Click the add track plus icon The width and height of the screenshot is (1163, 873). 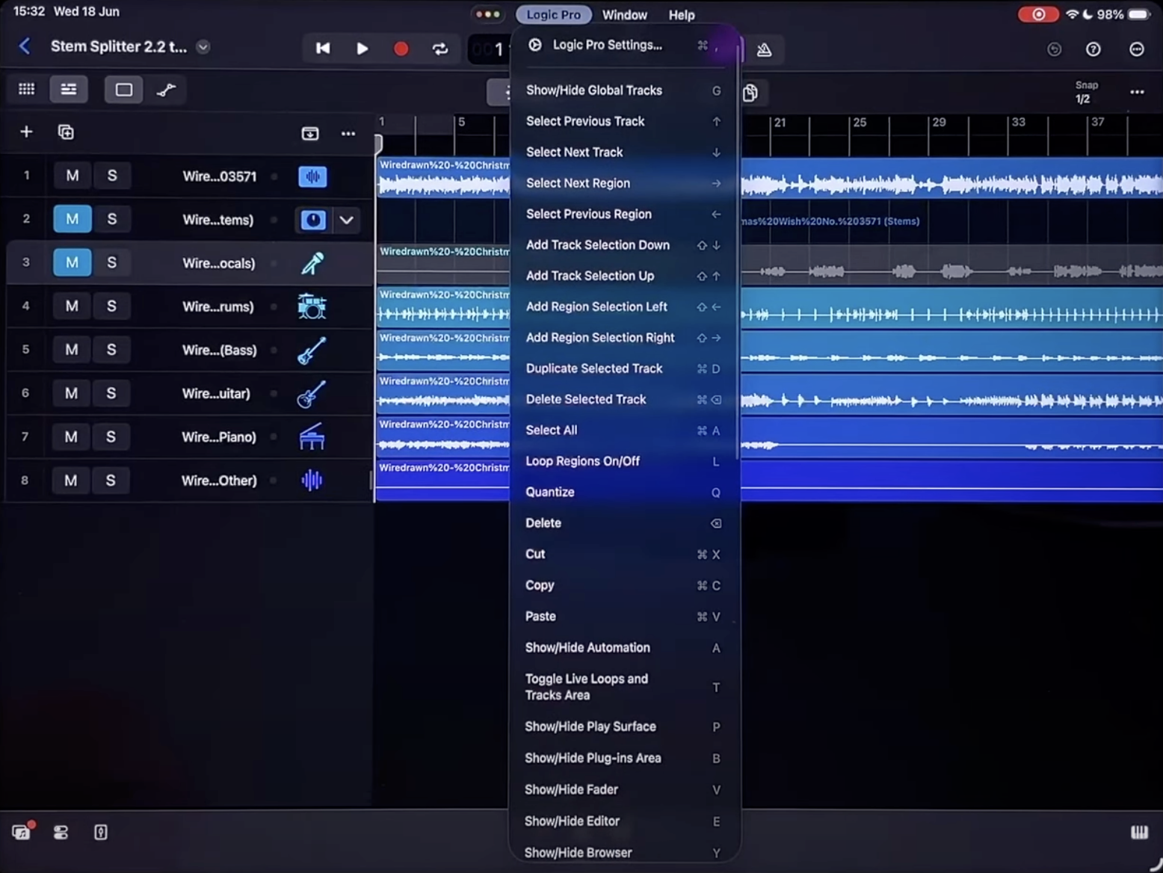26,132
